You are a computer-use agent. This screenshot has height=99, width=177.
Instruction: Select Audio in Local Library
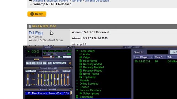pyautogui.click(x=86, y=54)
